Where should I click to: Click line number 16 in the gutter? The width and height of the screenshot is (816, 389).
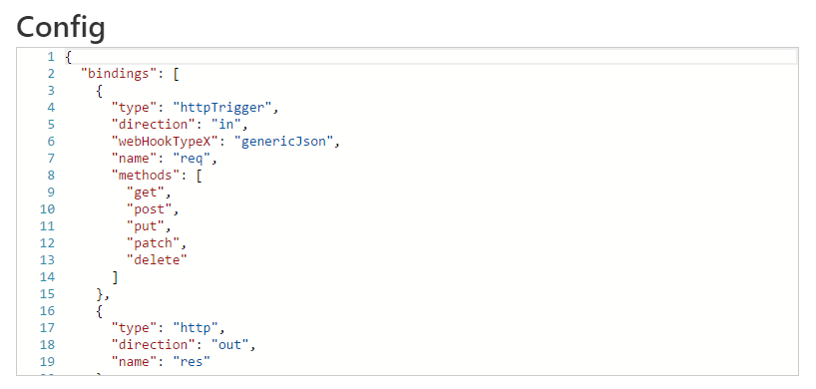47,310
